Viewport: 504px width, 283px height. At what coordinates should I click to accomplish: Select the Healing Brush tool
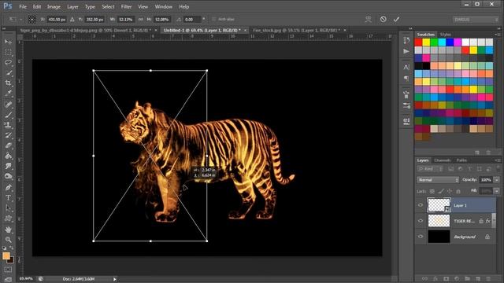pyautogui.click(x=8, y=105)
